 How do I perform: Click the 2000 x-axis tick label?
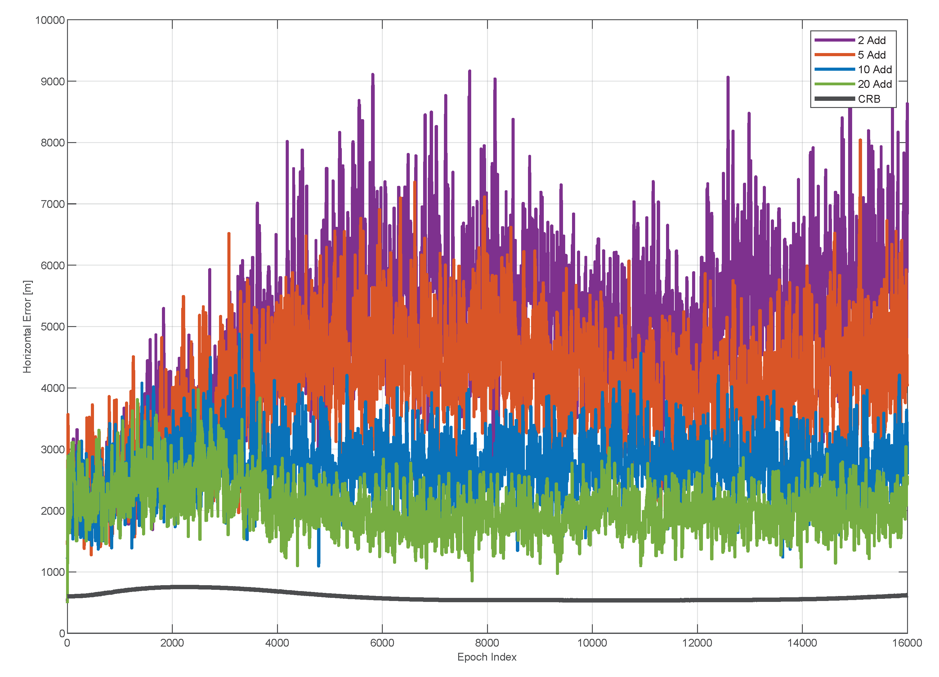[x=172, y=643]
